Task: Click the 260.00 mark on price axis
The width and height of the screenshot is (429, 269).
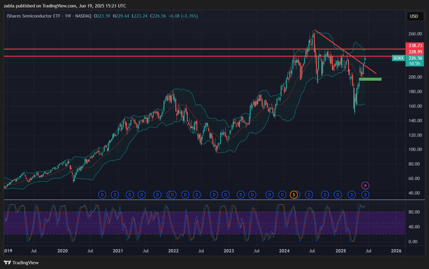Action: point(415,34)
